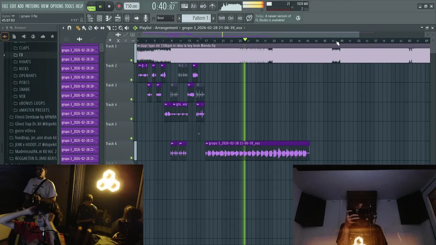This screenshot has width=436, height=245.
Task: Click the arrow left of Pattern 1
Action: click(x=179, y=18)
